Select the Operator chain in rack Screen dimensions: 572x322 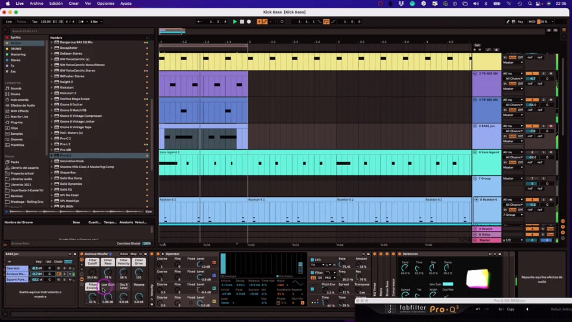17,268
